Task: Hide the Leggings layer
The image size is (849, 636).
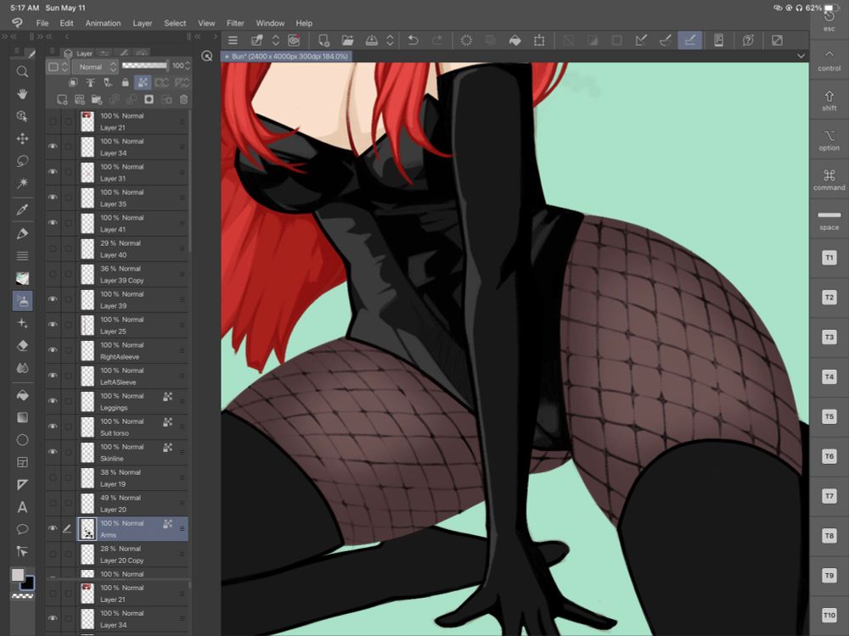Action: [53, 401]
